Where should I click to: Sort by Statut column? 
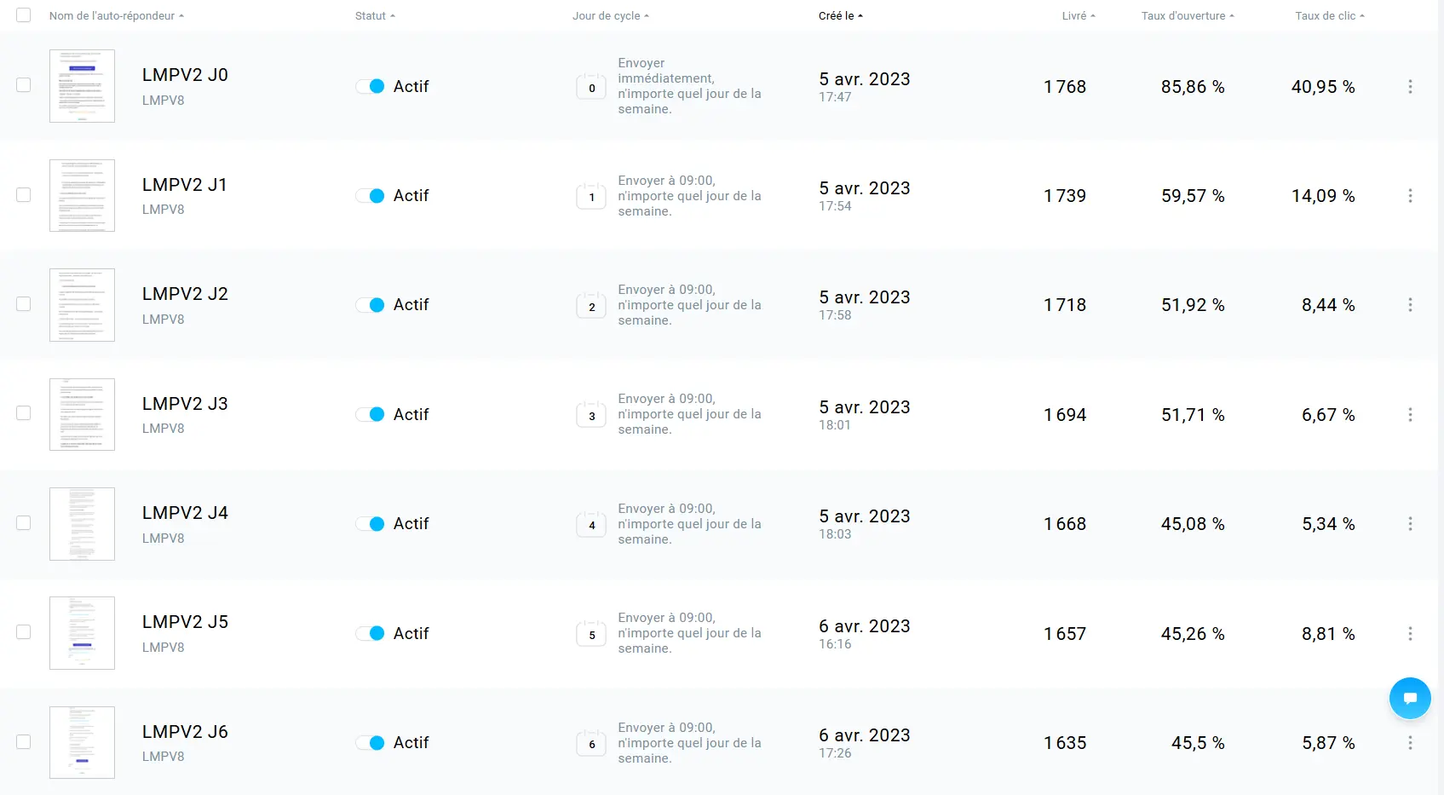pos(375,16)
